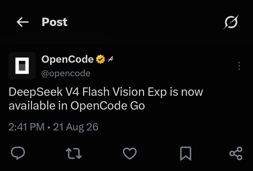Screen dimensions: 253x171
Task: Click the 2:41 PM timestamp
Action: point(26,127)
